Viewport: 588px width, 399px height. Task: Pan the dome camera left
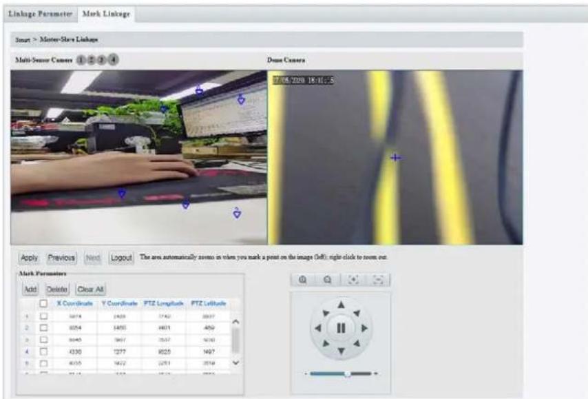click(x=318, y=328)
